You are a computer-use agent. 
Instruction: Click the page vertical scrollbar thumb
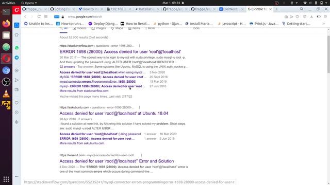[x=328, y=54]
